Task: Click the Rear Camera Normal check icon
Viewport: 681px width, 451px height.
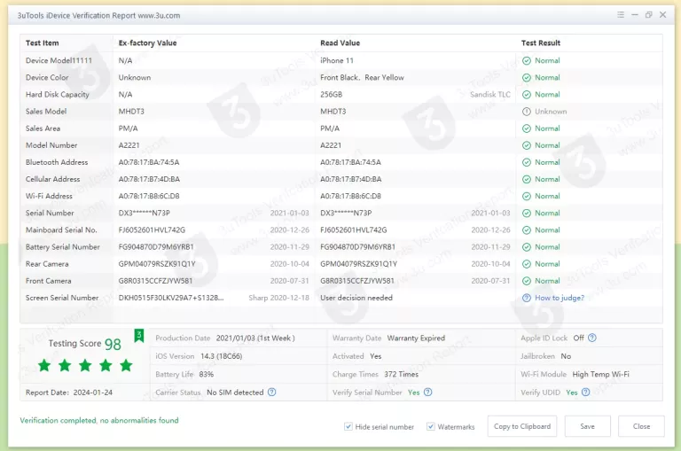Action: 527,264
